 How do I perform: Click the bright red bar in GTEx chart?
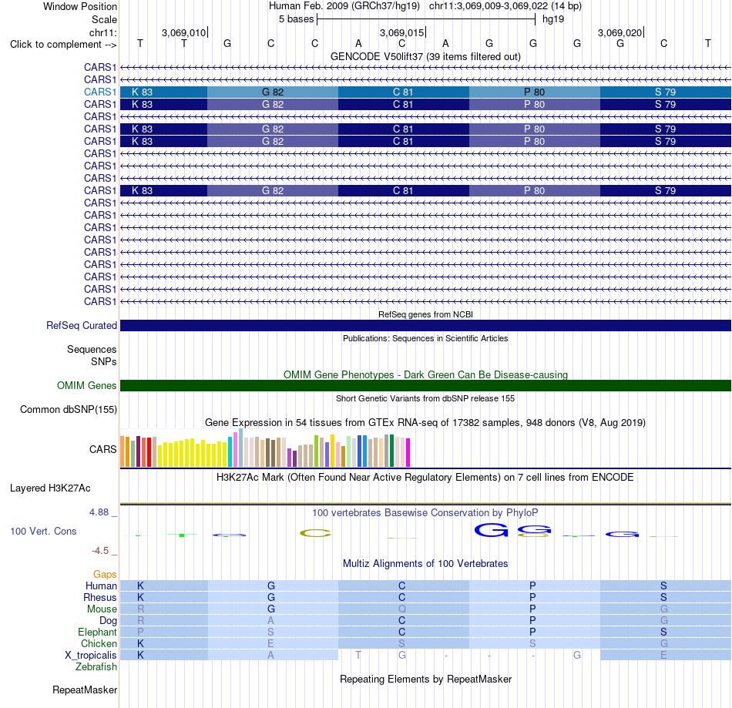(x=149, y=452)
